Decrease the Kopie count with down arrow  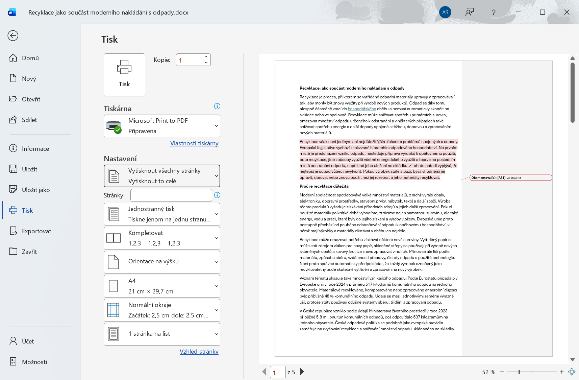[x=206, y=63]
